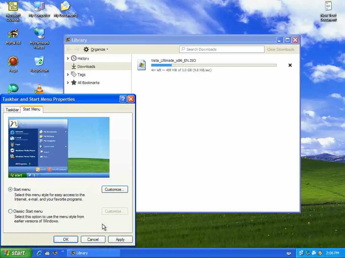
Task: Click the '4m left — 499 MB of 3.0 GB' status
Action: click(181, 70)
